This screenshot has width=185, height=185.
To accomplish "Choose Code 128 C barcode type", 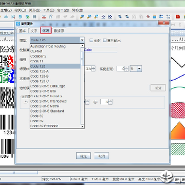I will (x=55, y=81).
